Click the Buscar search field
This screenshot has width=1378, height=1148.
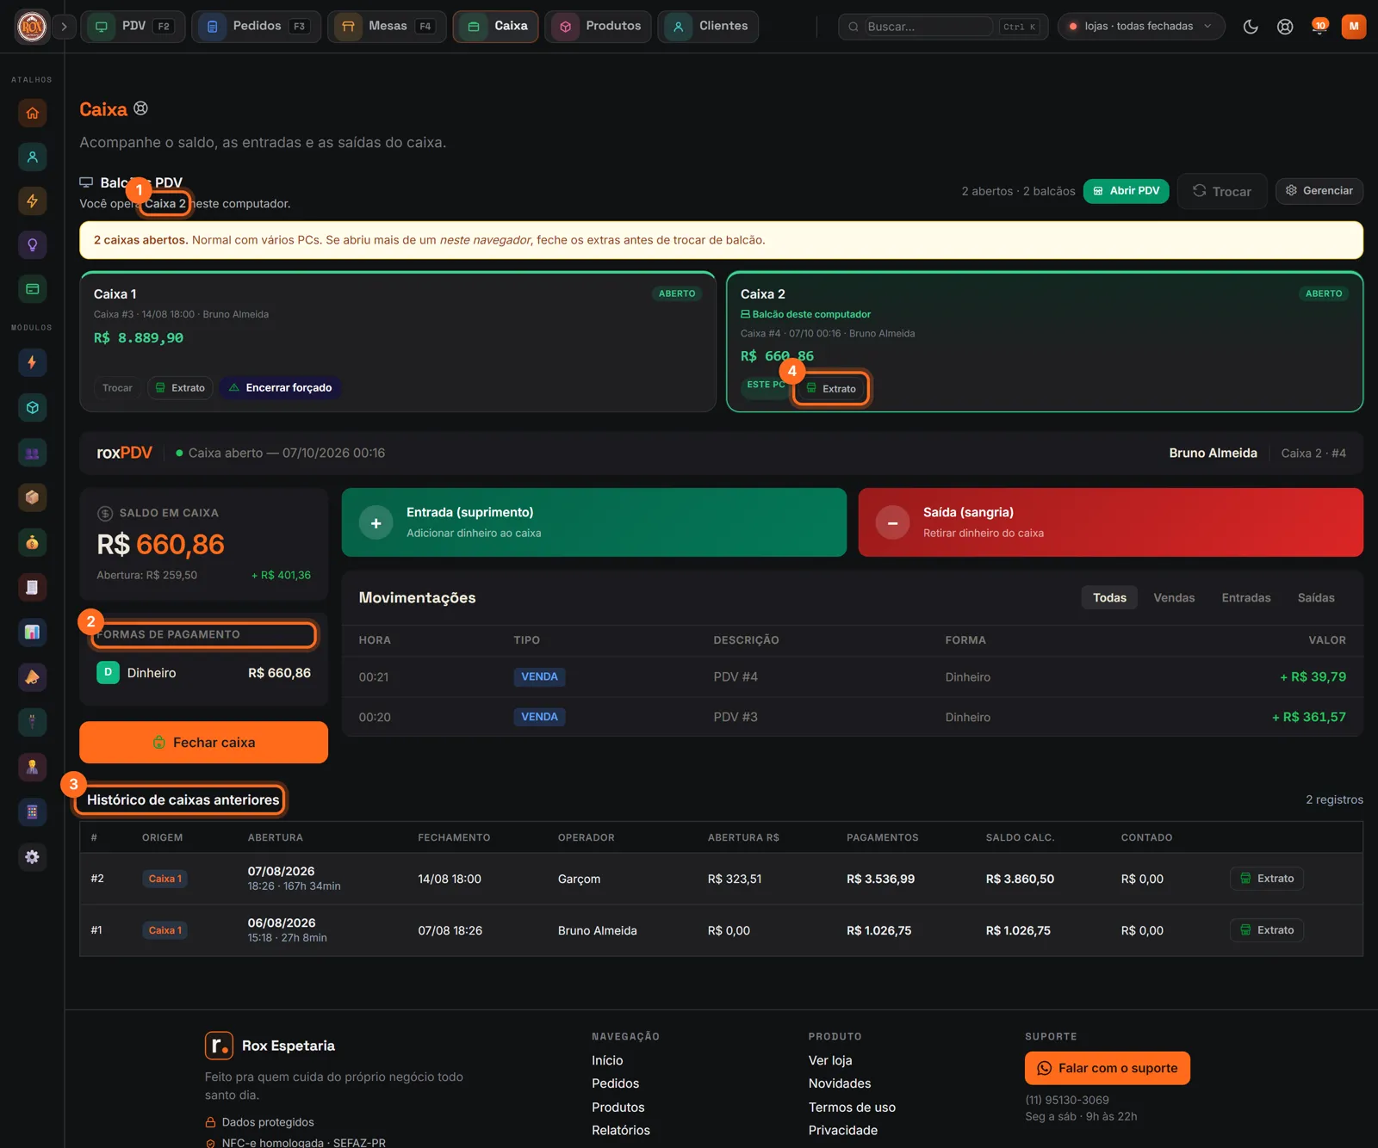[943, 27]
